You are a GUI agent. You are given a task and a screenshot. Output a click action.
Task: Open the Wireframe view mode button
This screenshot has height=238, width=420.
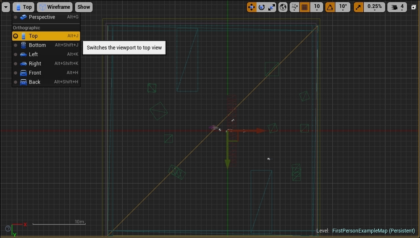click(55, 7)
